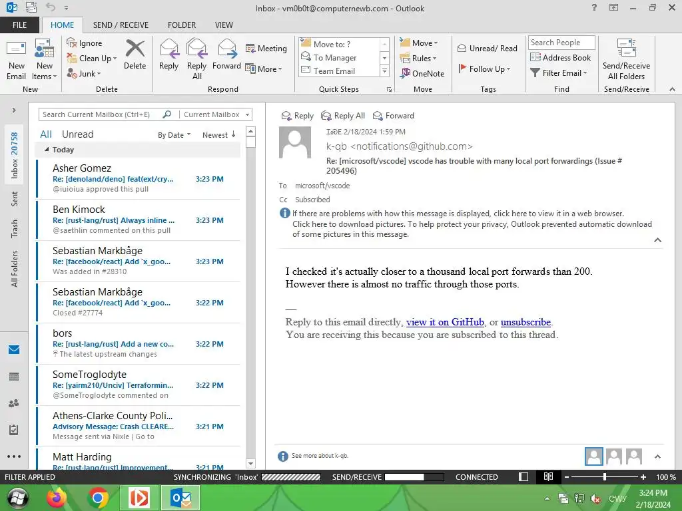Switch to the FOLDER tab

point(182,25)
